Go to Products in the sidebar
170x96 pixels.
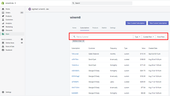pos(9,16)
